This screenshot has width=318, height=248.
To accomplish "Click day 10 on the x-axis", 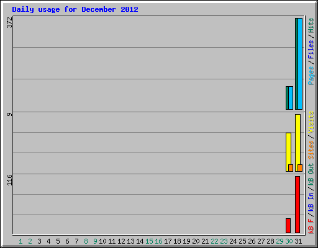I will click(102, 241).
